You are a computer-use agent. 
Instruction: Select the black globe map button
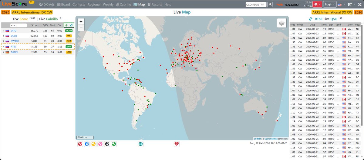pos(107,144)
